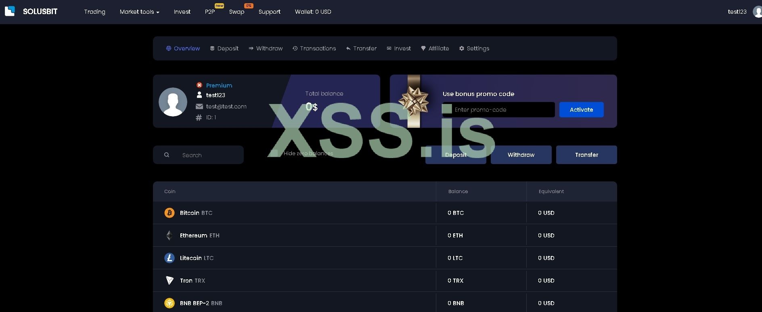The height and width of the screenshot is (312, 762).
Task: Click the Settings tab gear icon
Action: 462,48
